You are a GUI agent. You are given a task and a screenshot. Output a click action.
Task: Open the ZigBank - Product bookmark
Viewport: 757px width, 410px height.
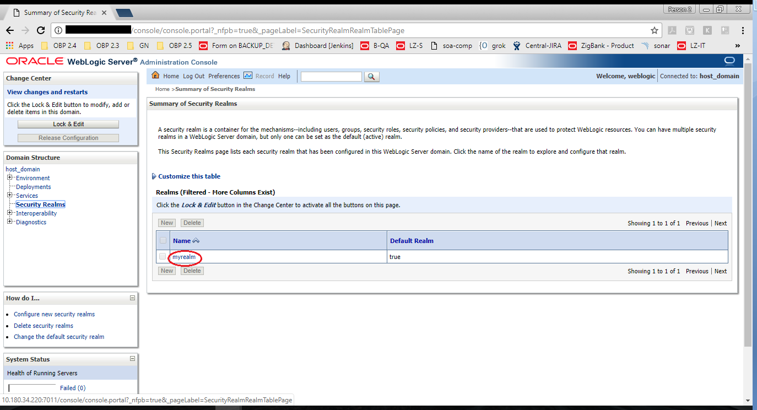point(602,46)
